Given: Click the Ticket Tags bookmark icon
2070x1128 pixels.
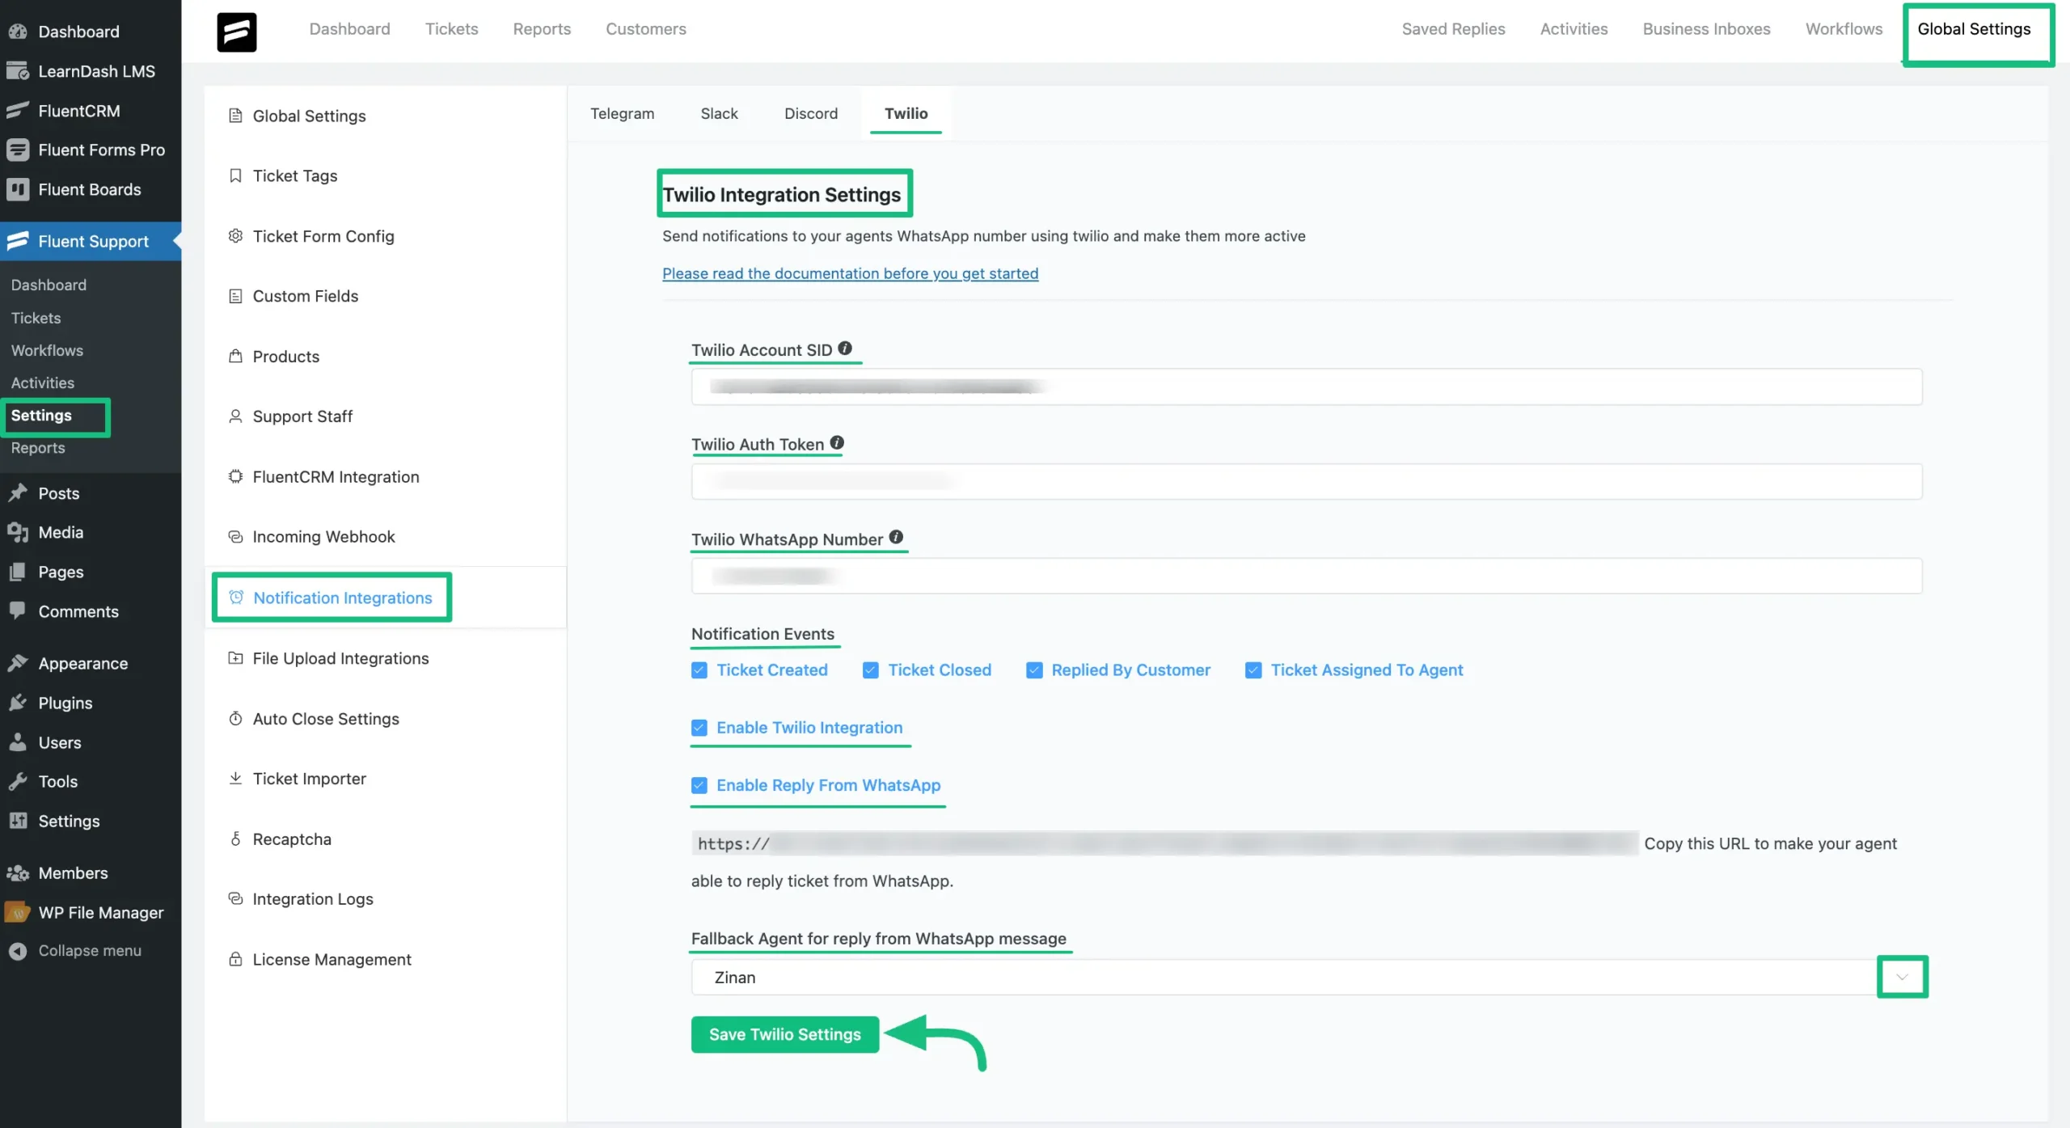Looking at the screenshot, I should (x=235, y=175).
